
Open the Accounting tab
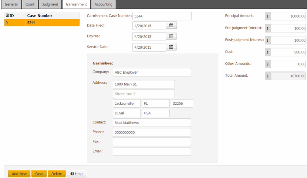[104, 4]
